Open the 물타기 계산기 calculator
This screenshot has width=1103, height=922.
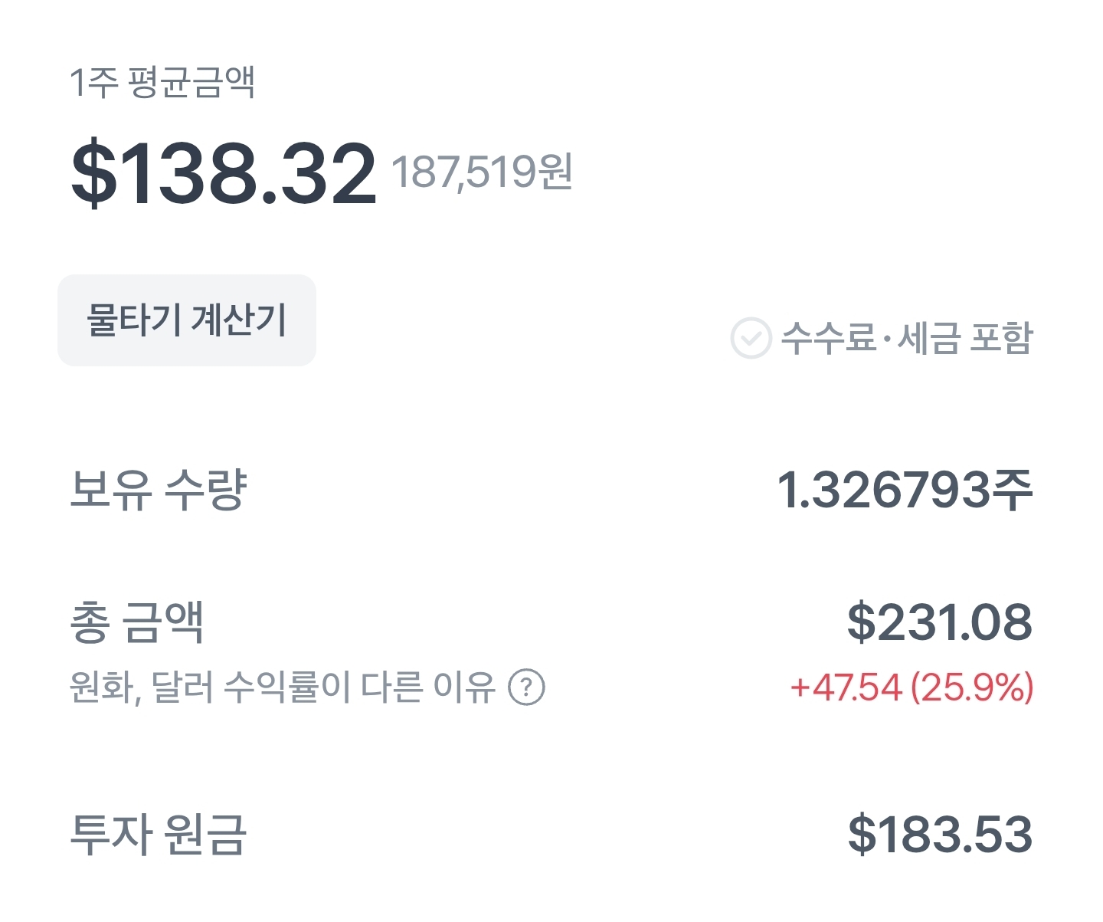click(x=187, y=320)
